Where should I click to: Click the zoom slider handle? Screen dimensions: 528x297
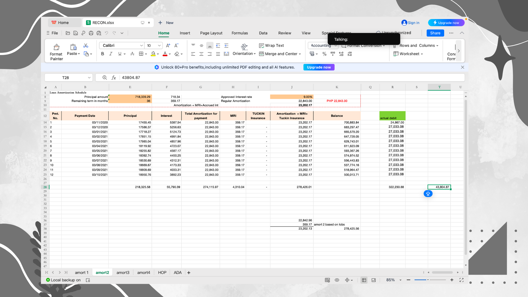point(428,280)
